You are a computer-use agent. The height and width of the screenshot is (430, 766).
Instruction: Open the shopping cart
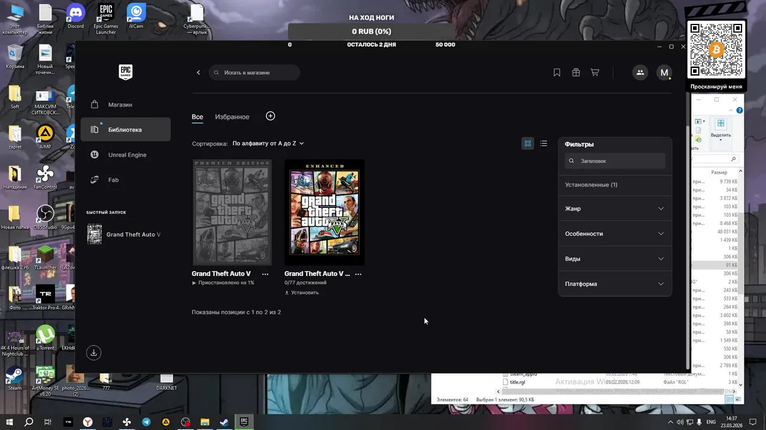595,72
